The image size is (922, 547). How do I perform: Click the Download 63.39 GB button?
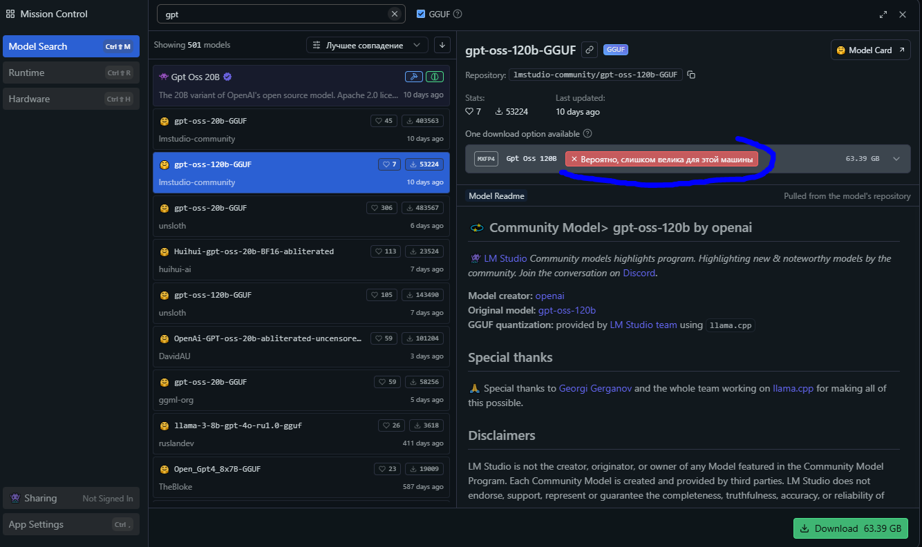pyautogui.click(x=850, y=528)
